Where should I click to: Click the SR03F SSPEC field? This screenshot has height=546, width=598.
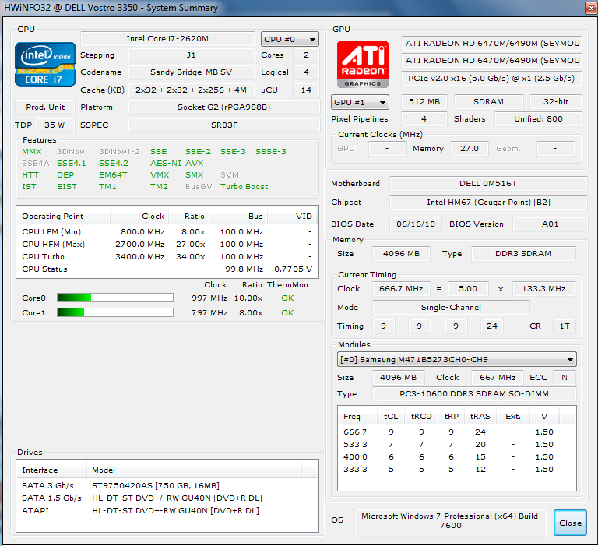[x=224, y=125]
